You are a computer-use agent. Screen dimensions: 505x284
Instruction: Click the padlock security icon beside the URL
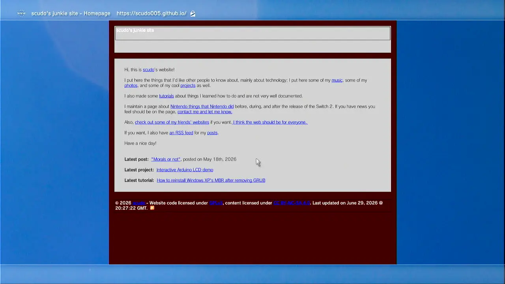click(193, 13)
